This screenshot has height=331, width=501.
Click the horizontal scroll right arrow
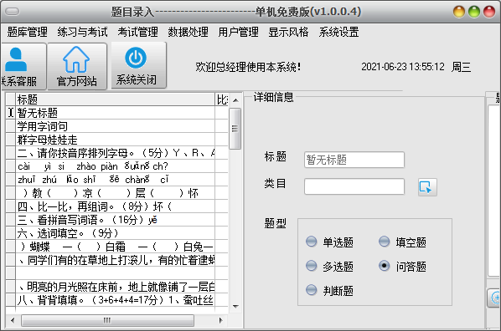[x=220, y=320]
